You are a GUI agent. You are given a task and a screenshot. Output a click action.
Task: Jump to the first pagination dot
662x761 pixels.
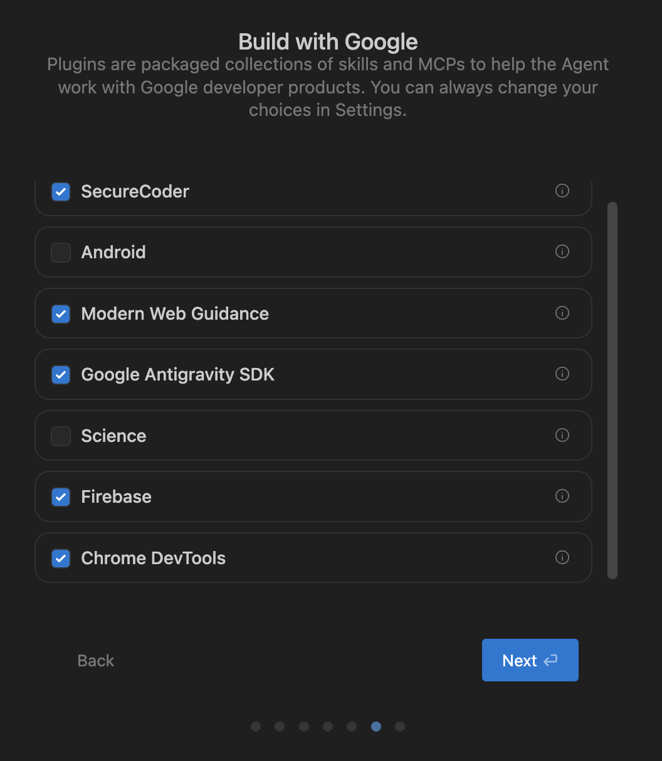256,727
